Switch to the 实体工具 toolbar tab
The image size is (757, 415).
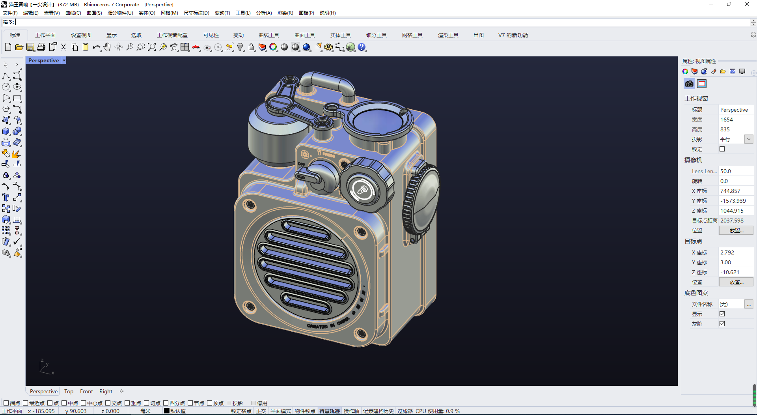pos(341,35)
